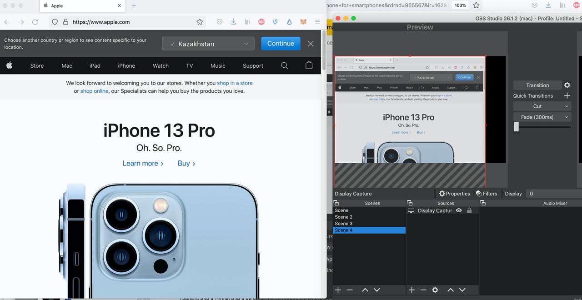Open the library icon in toolbar
Screen dimensions: 582x300
pos(248,22)
